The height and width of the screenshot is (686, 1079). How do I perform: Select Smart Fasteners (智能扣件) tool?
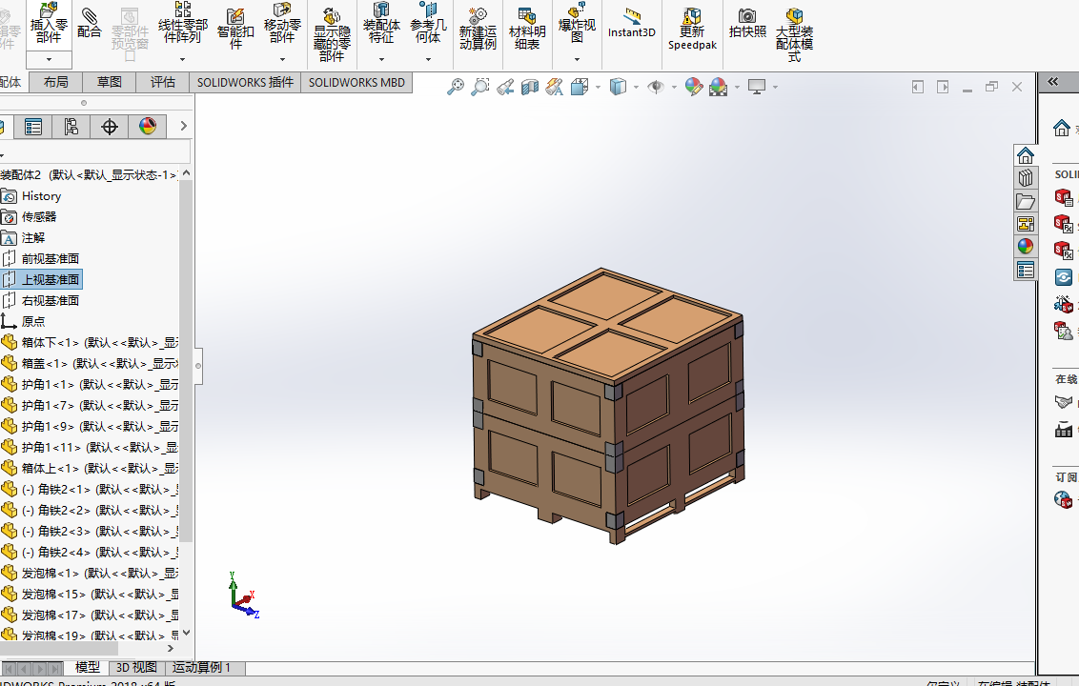click(235, 28)
